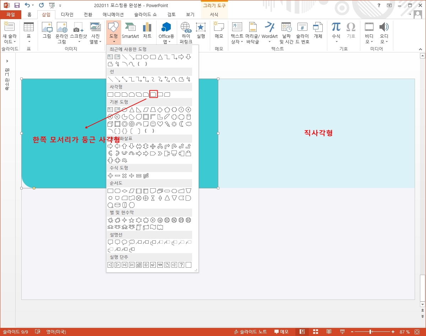Viewport: 426px width, 336px height.
Task: Start Slide Show from status bar
Action: (x=343, y=332)
